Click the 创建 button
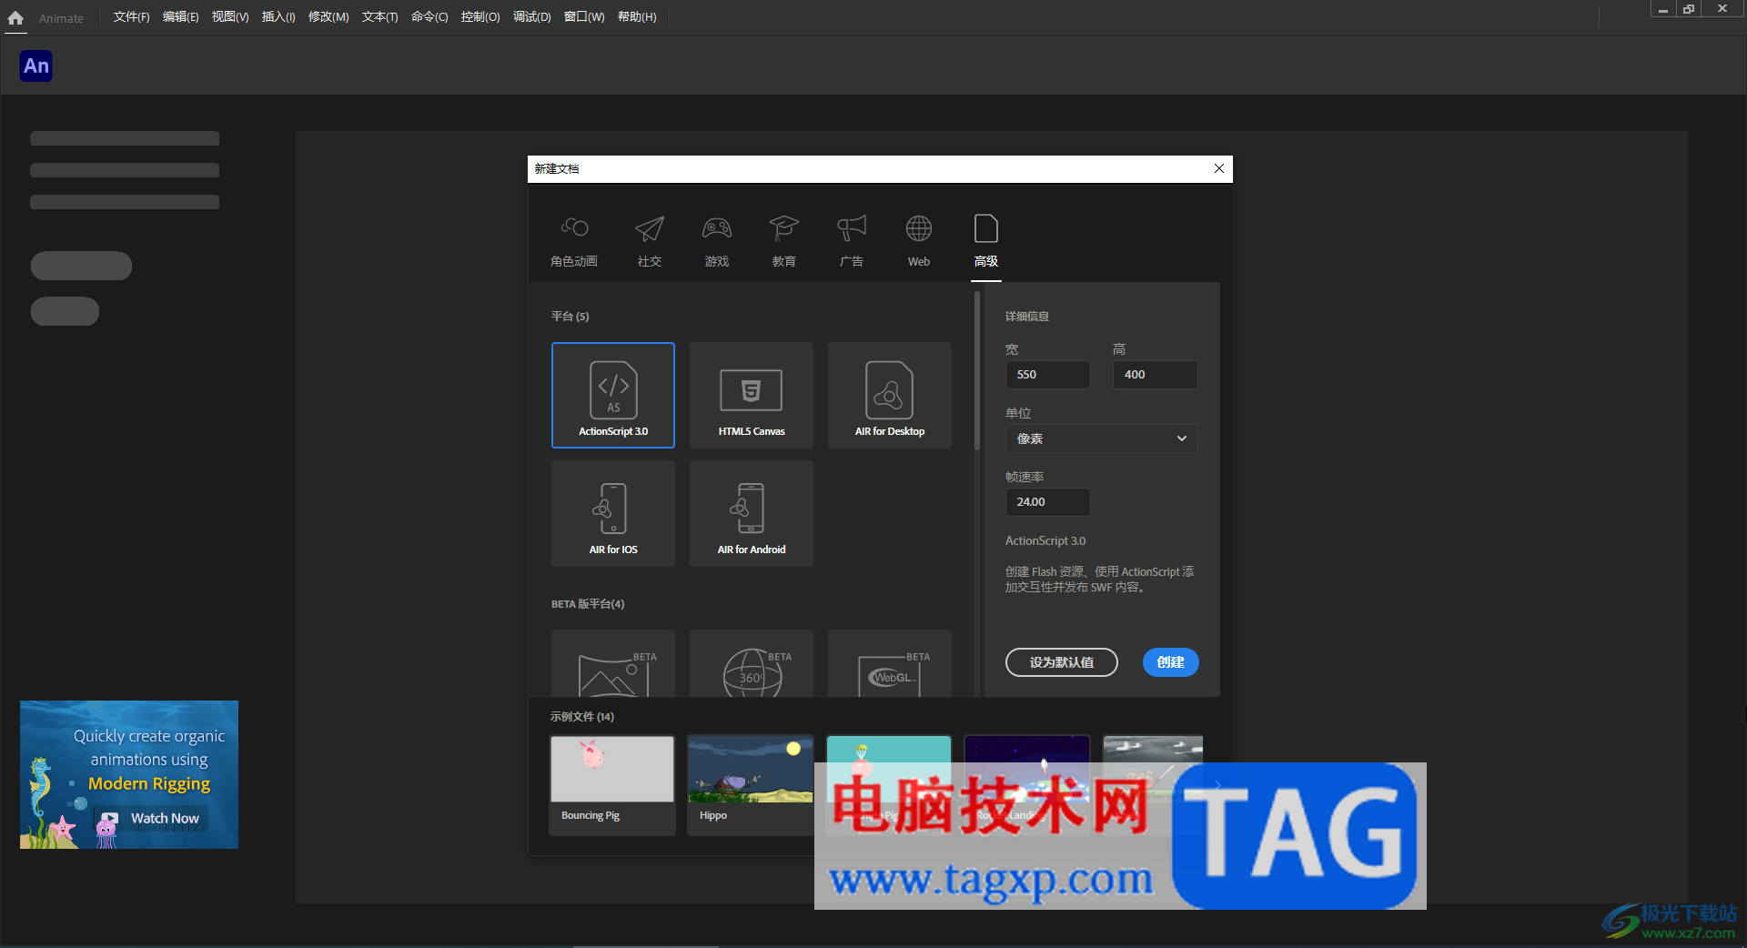 point(1170,662)
